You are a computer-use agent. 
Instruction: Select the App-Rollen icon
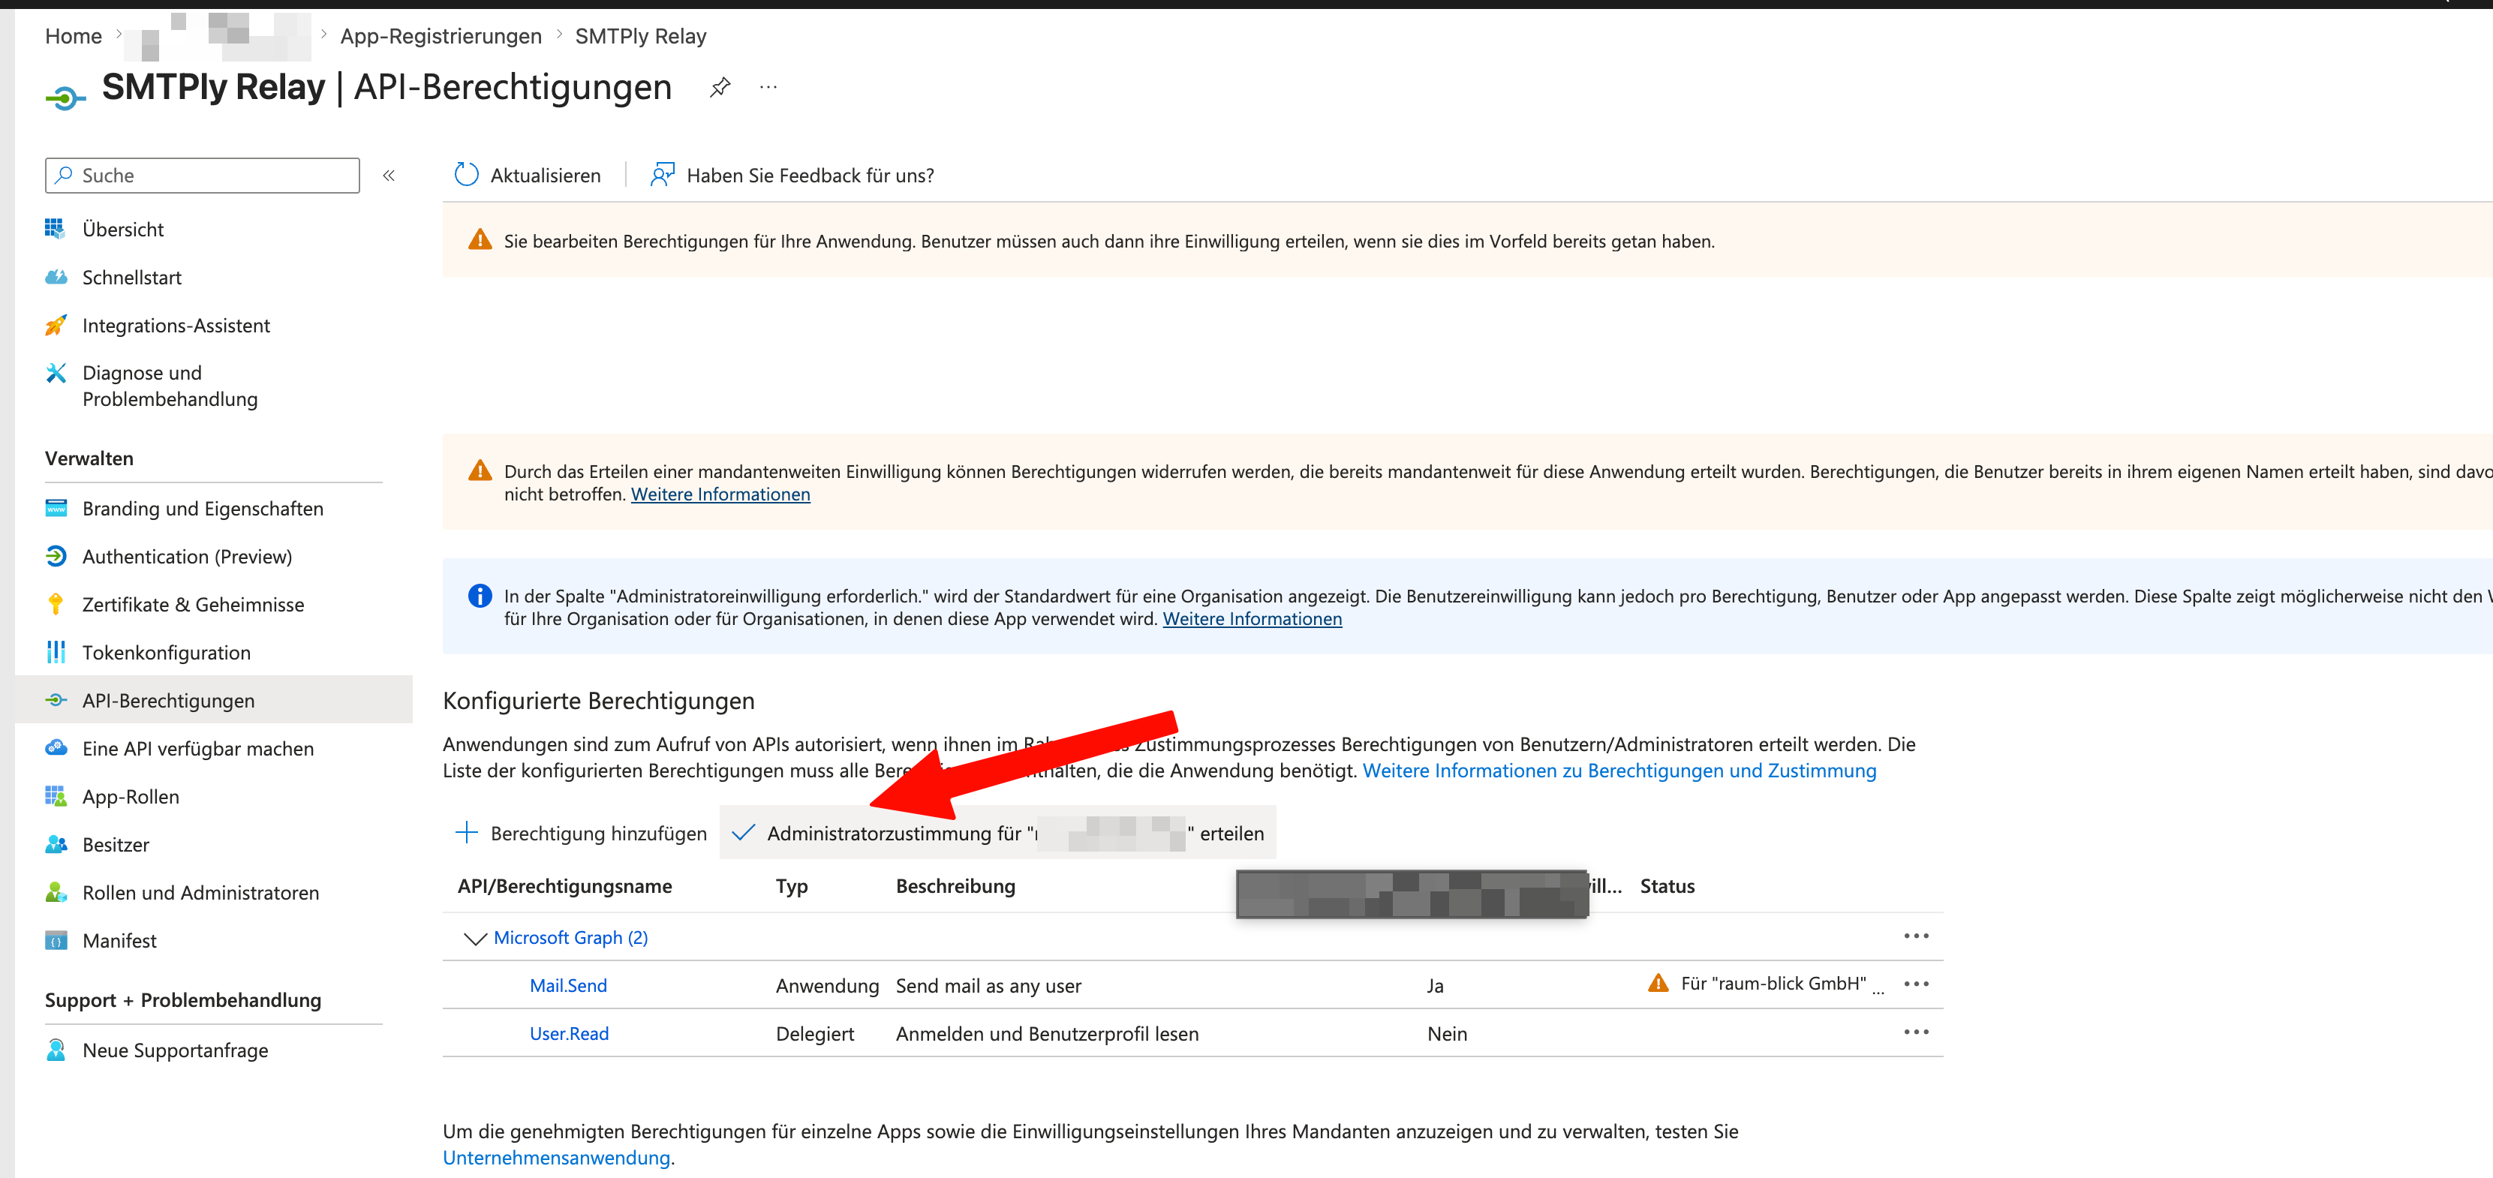pyautogui.click(x=56, y=797)
